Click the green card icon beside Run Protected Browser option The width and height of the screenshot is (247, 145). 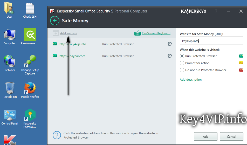[x=241, y=56]
